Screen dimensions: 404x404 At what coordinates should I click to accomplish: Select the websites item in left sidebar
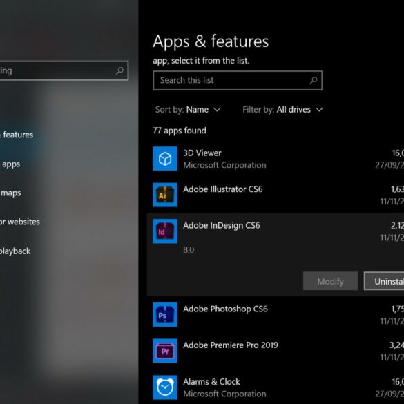(x=20, y=222)
